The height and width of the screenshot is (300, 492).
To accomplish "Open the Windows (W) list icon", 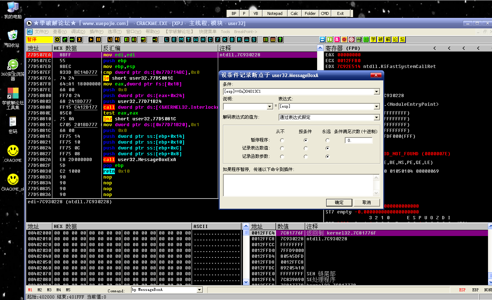I will coord(196,39).
